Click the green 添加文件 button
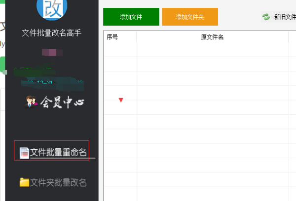 tap(131, 17)
